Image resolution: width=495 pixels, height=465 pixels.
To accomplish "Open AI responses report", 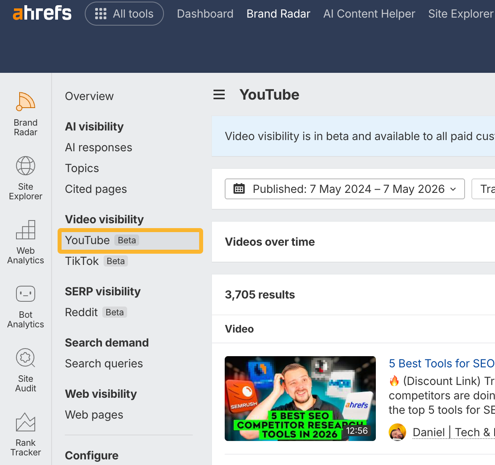I will click(98, 147).
